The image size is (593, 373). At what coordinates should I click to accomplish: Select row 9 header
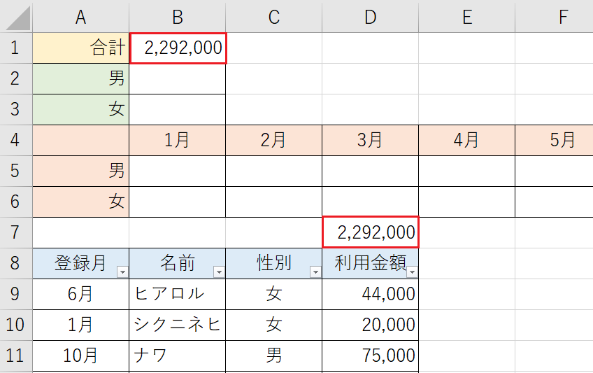[x=16, y=294]
